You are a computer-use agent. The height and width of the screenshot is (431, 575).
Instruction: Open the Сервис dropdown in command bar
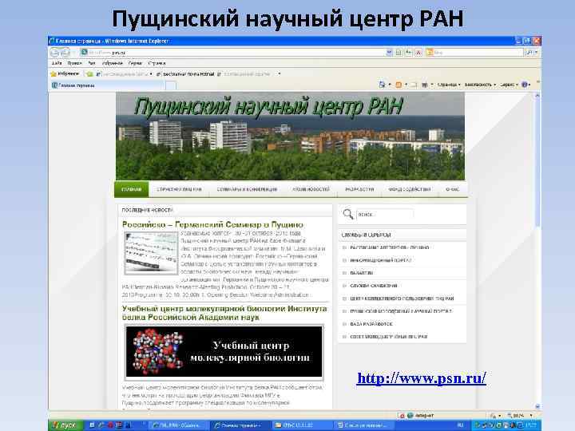click(x=509, y=85)
